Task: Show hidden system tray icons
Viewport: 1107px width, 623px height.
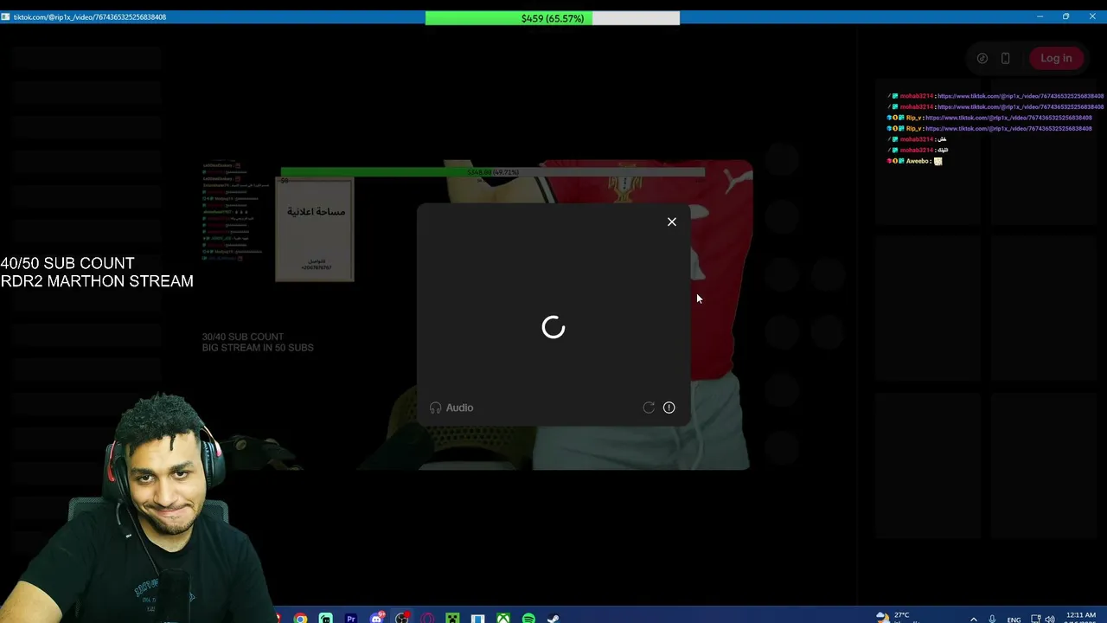Action: click(974, 619)
